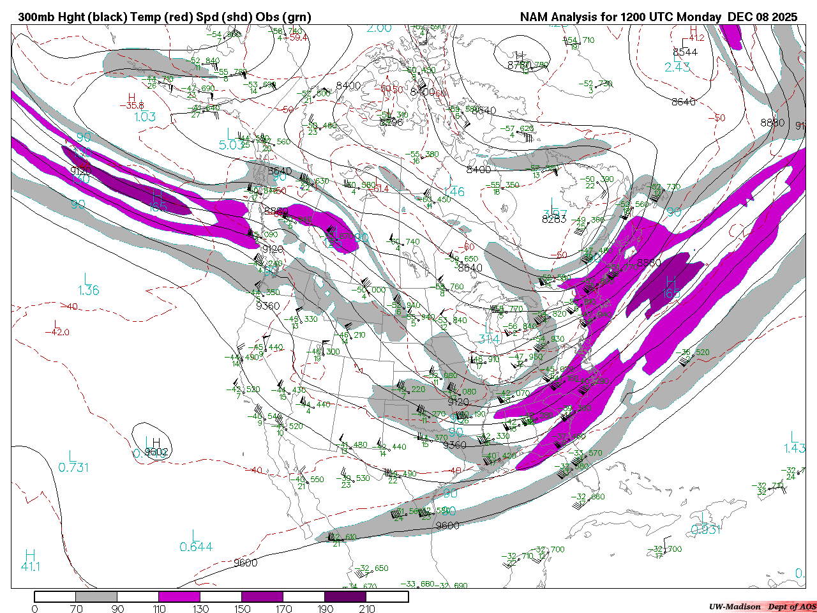Click the "150" tick label under the color bar
This screenshot has width=817, height=613.
point(242,609)
